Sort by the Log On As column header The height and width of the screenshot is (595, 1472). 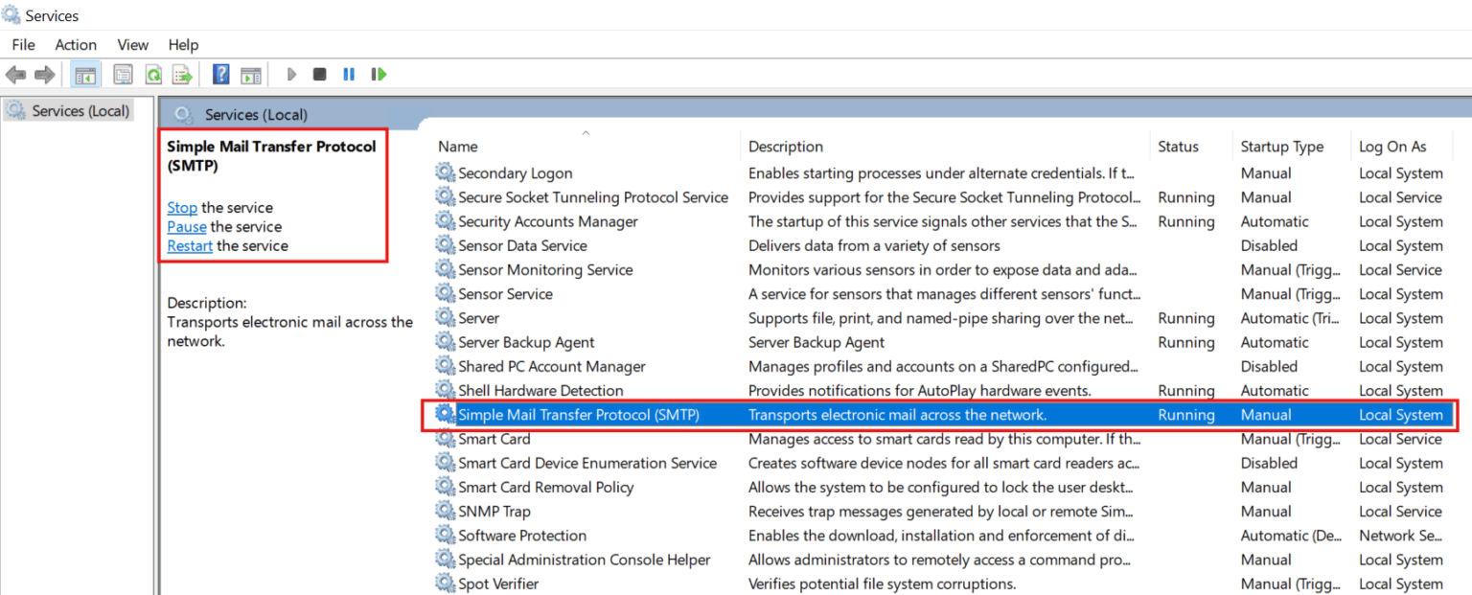pyautogui.click(x=1392, y=147)
